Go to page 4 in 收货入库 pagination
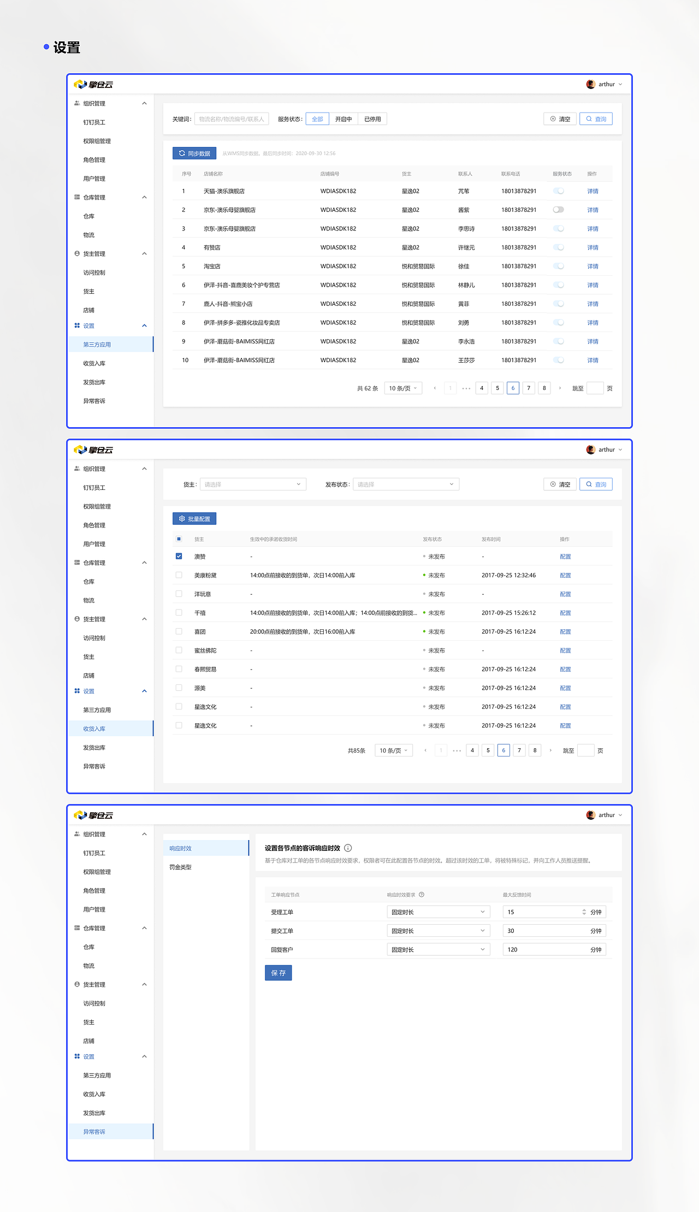This screenshot has width=699, height=1212. coord(472,750)
